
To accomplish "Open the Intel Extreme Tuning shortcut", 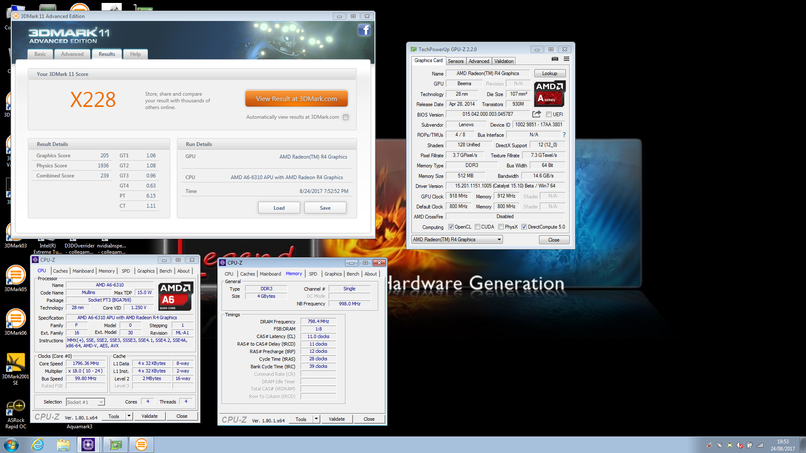I will pos(47,249).
